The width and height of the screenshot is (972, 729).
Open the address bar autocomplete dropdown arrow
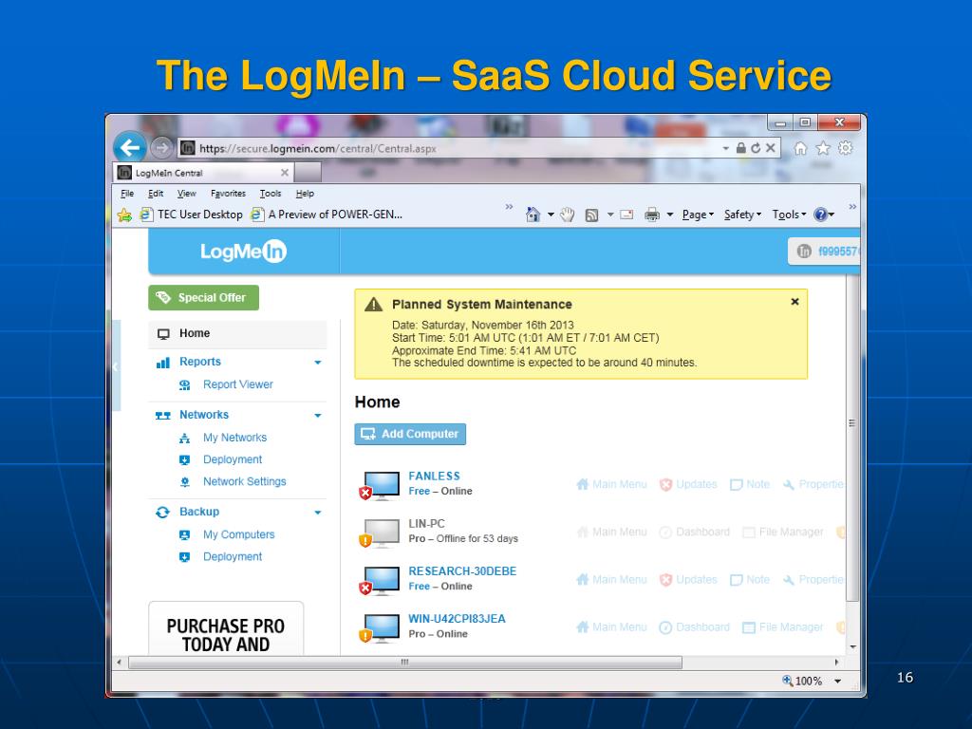pos(725,148)
